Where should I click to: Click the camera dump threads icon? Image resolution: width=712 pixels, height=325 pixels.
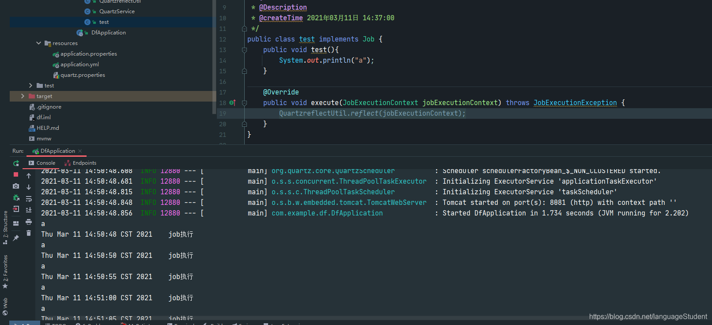[16, 186]
